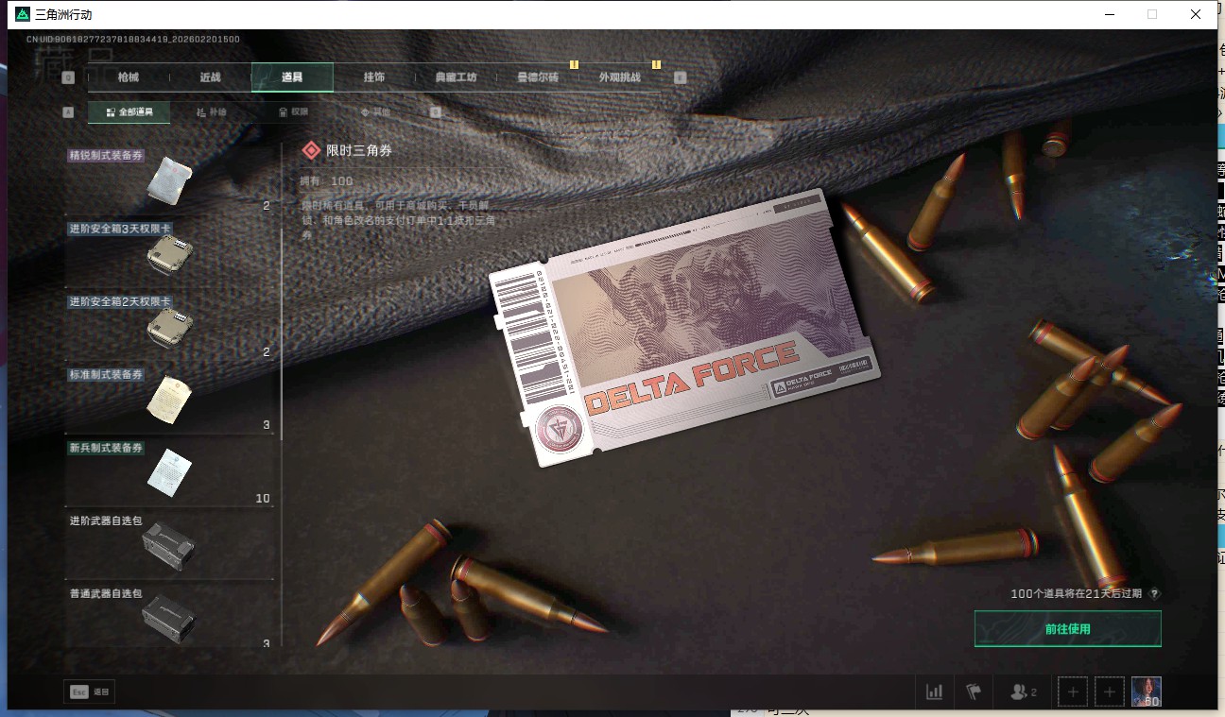Select the 精锐制式装备券 item
This screenshot has height=717, width=1225.
click(x=169, y=179)
